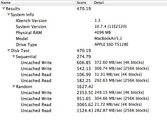Select the Model row

(84, 39)
